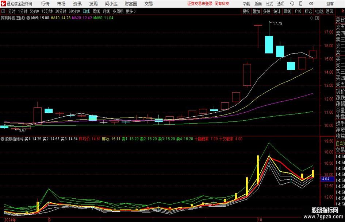This screenshot has height=222, width=345.
Task: Click the 证券交易未登录 login link
Action: [200, 4]
